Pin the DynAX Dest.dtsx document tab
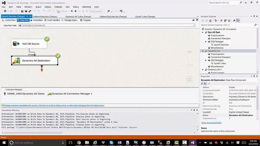This screenshot has width=260, height=146. pyautogui.click(x=27, y=16)
